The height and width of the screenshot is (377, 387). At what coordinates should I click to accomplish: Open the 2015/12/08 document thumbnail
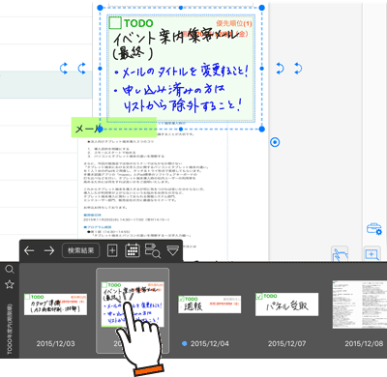tap(360, 304)
